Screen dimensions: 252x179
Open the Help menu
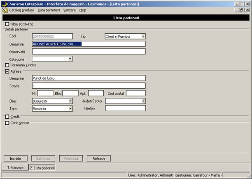(83, 10)
